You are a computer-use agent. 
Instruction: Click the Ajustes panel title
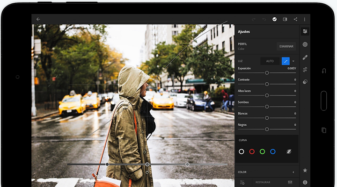(244, 32)
